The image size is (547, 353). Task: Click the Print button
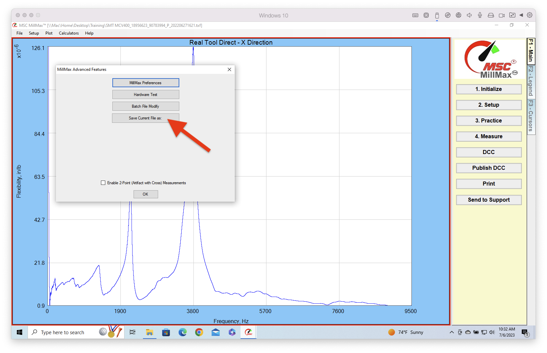pos(489,184)
